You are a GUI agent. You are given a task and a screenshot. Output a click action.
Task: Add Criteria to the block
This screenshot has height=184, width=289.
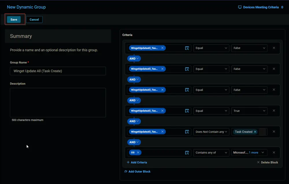pyautogui.click(x=137, y=162)
